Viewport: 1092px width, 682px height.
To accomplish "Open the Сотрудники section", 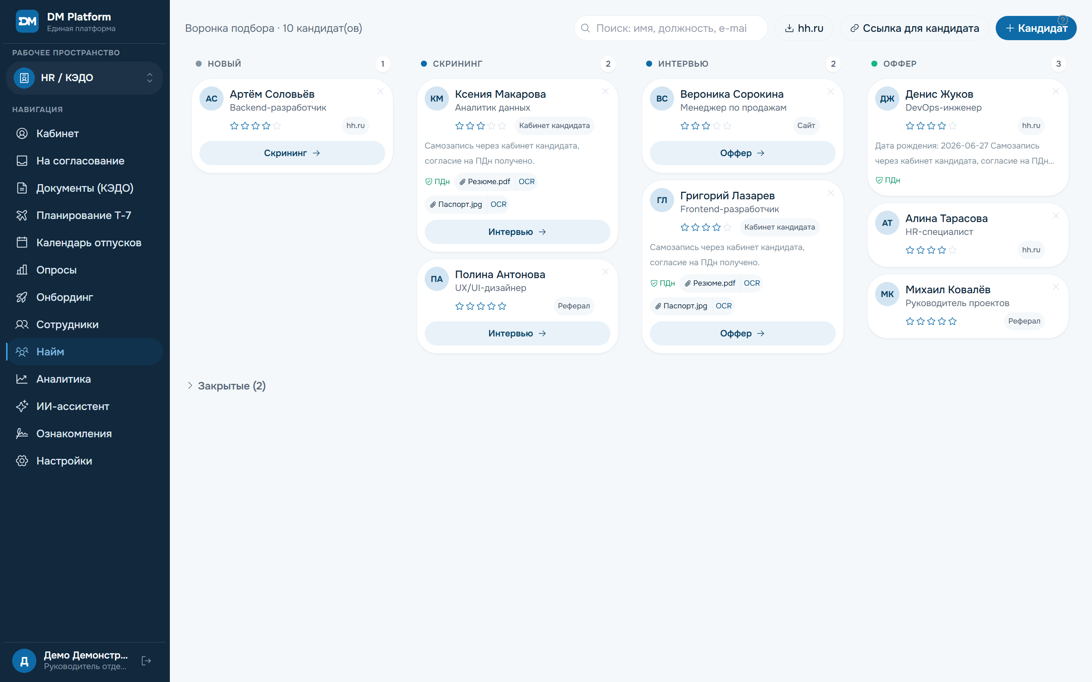I will (85, 324).
